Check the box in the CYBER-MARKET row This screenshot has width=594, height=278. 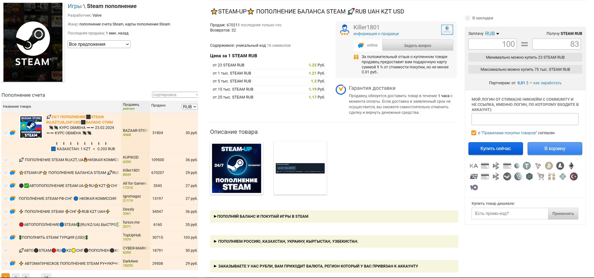6,250
